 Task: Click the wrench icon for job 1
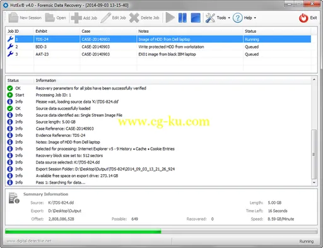point(10,39)
